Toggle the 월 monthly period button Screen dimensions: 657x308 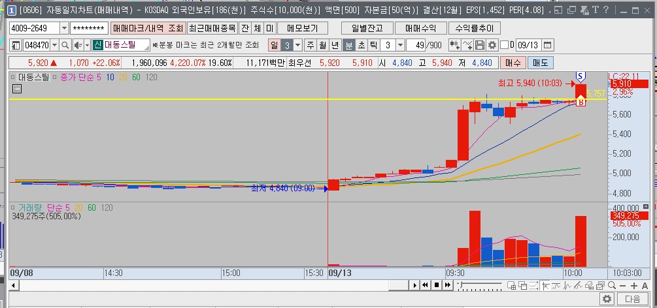click(323, 45)
